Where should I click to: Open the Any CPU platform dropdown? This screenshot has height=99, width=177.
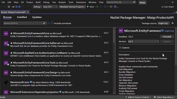point(50,7)
